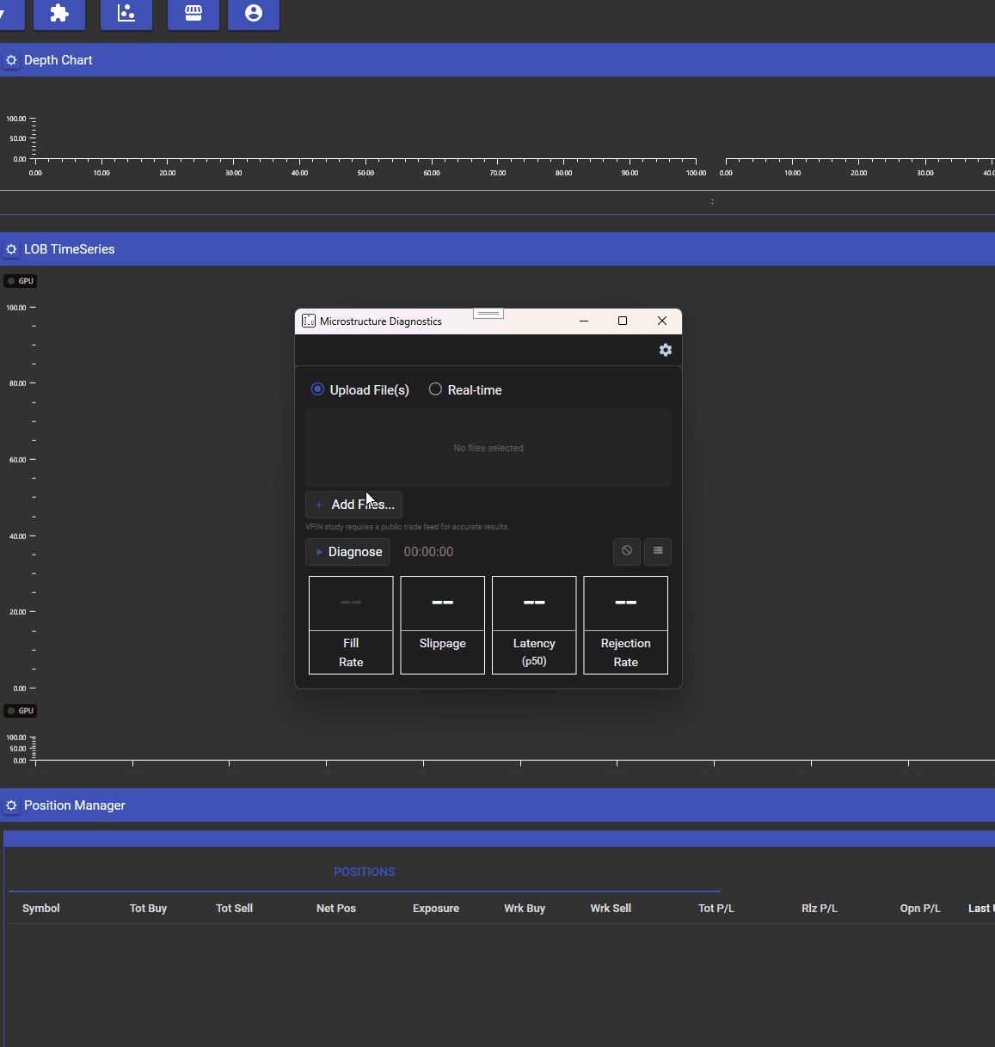Click the Position Manager panel title
This screenshot has height=1047, width=995.
coord(75,805)
